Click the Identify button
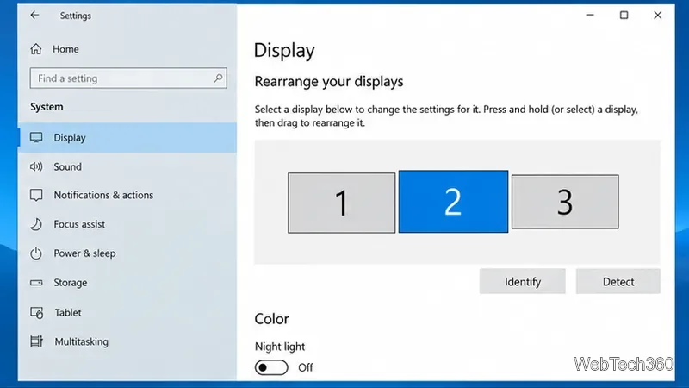Image resolution: width=689 pixels, height=388 pixels. (x=523, y=282)
